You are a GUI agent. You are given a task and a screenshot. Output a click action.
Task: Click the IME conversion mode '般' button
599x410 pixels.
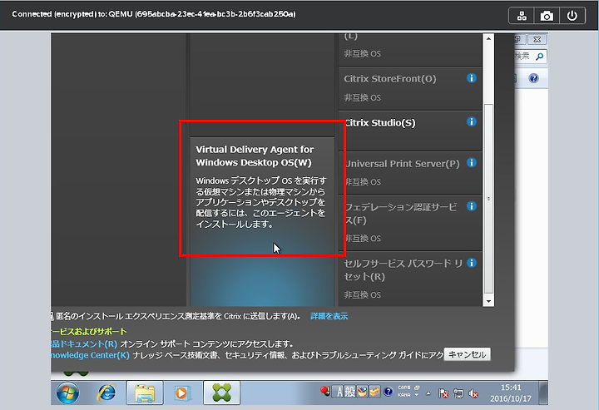350,392
